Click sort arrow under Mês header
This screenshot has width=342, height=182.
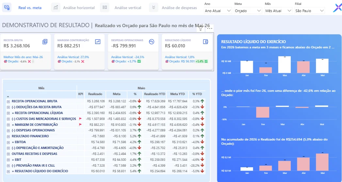pyautogui.click(x=8, y=96)
